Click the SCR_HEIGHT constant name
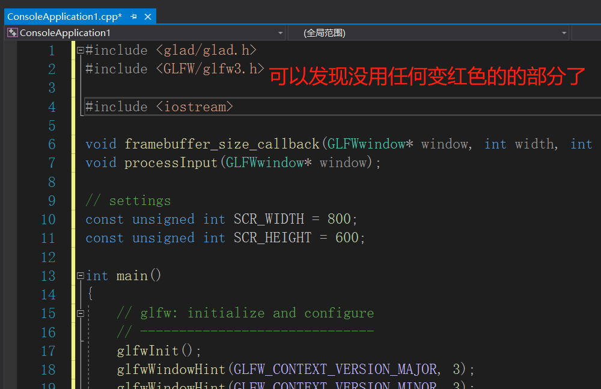 (x=272, y=238)
